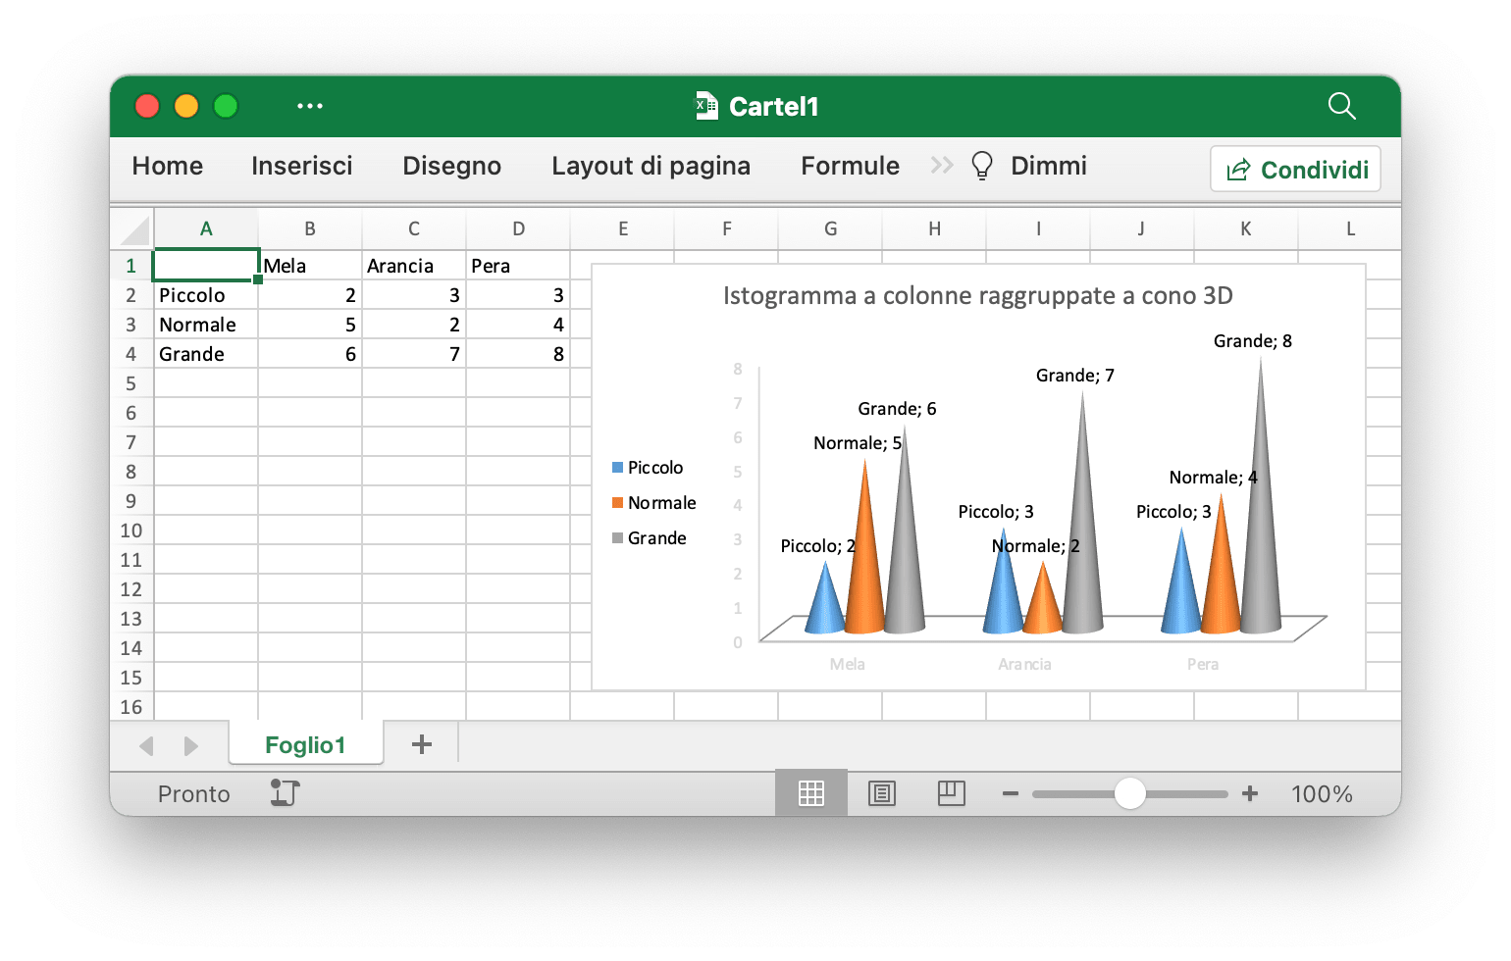This screenshot has height=961, width=1511.
Task: Click the cell containing Mela
Action: pyautogui.click(x=310, y=266)
